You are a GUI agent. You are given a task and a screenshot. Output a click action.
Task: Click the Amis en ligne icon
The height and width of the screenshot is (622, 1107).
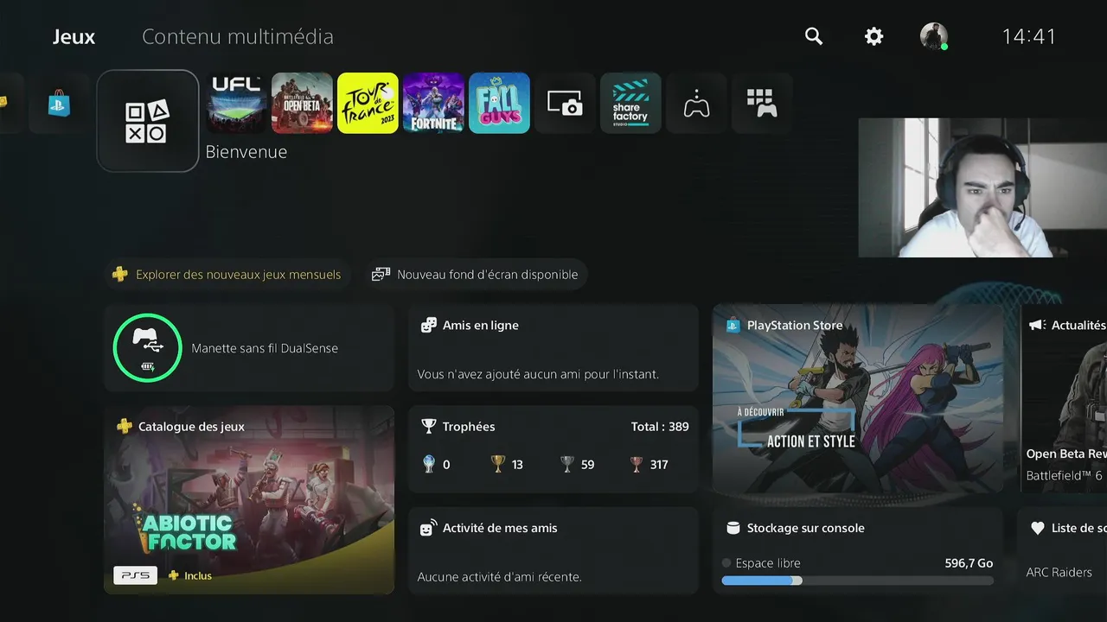coord(428,325)
